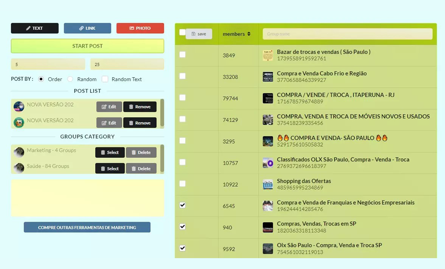Uncheck the Compras, Vendas, Trocas em SP group
The height and width of the screenshot is (269, 445).
click(183, 226)
